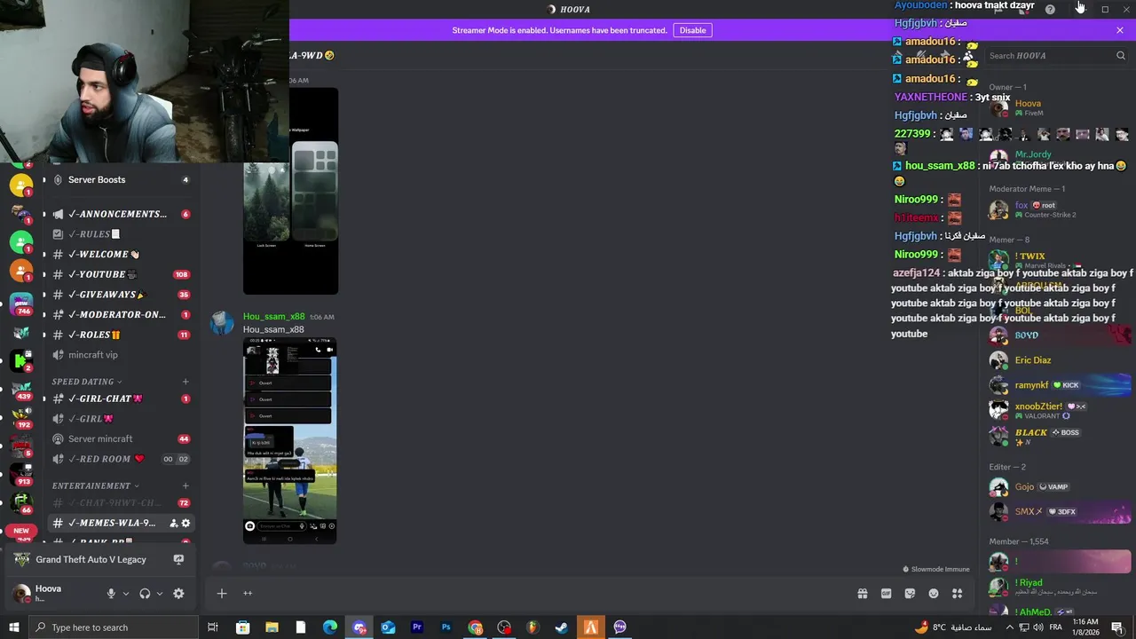This screenshot has width=1136, height=639.
Task: Open Photoshop from taskbar
Action: [446, 627]
